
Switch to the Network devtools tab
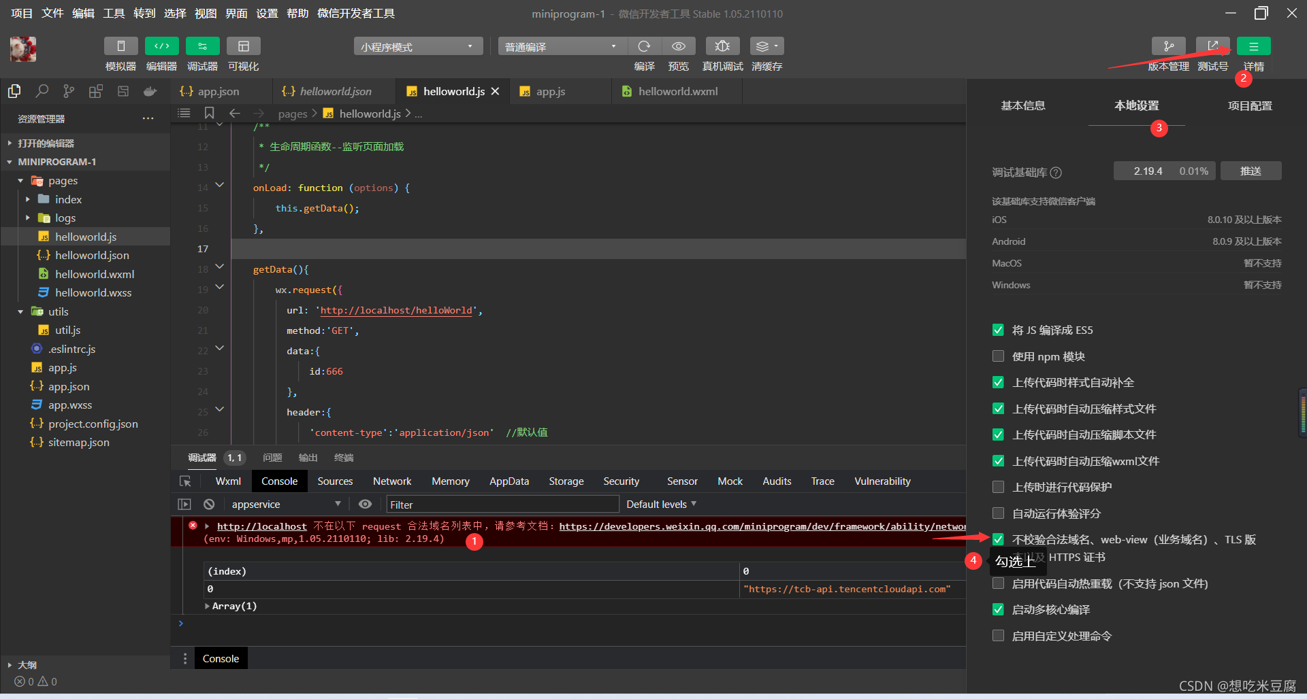[x=392, y=481]
